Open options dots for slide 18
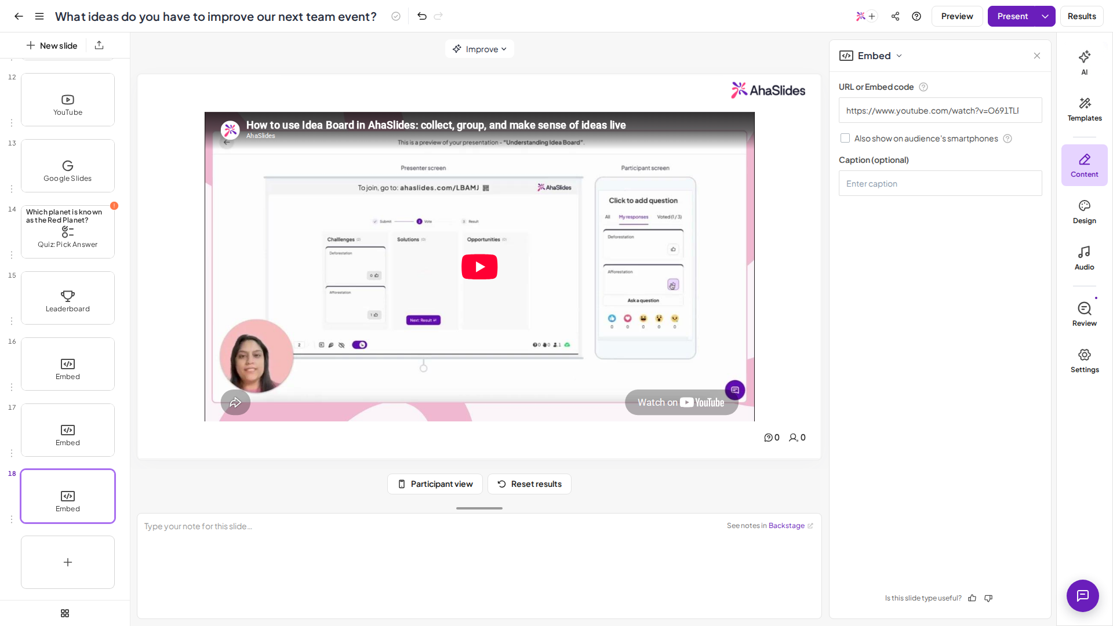 click(x=12, y=519)
